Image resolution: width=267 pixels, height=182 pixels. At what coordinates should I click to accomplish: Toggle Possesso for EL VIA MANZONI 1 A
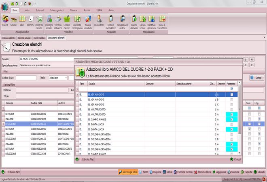[231, 95]
